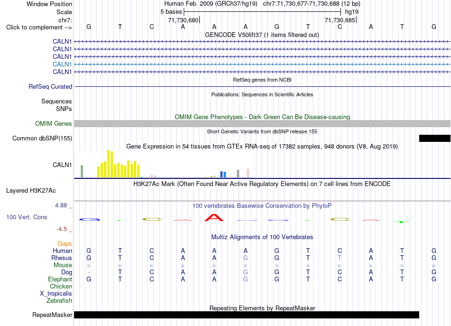The height and width of the screenshot is (326, 451).
Task: Click the gray OMIM Genes bar
Action: coord(262,124)
